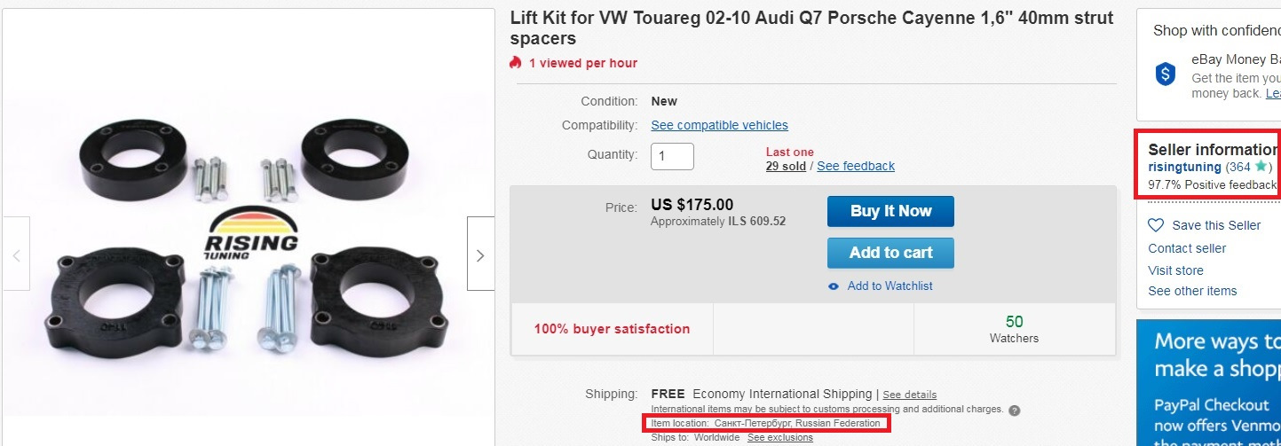Click the red flame viewed-per-hour icon
The height and width of the screenshot is (446, 1281).
[516, 63]
